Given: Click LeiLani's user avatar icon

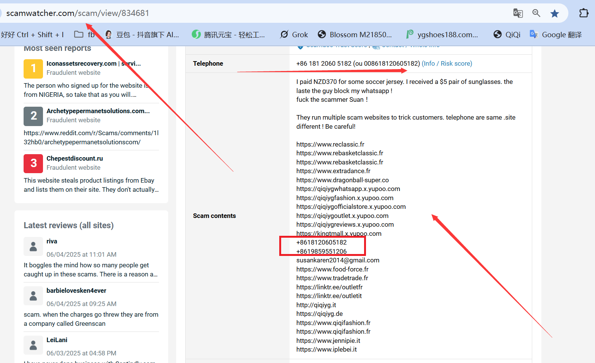Looking at the screenshot, I should pyautogui.click(x=33, y=346).
